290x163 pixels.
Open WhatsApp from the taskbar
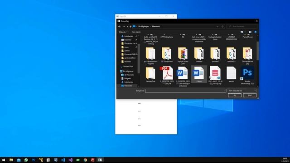tap(26, 160)
